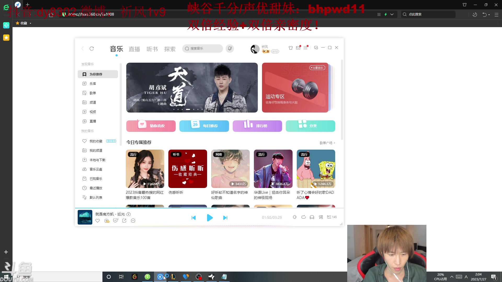Switch to the 音乐 tab
Viewport: 502px width, 282px height.
pos(116,49)
